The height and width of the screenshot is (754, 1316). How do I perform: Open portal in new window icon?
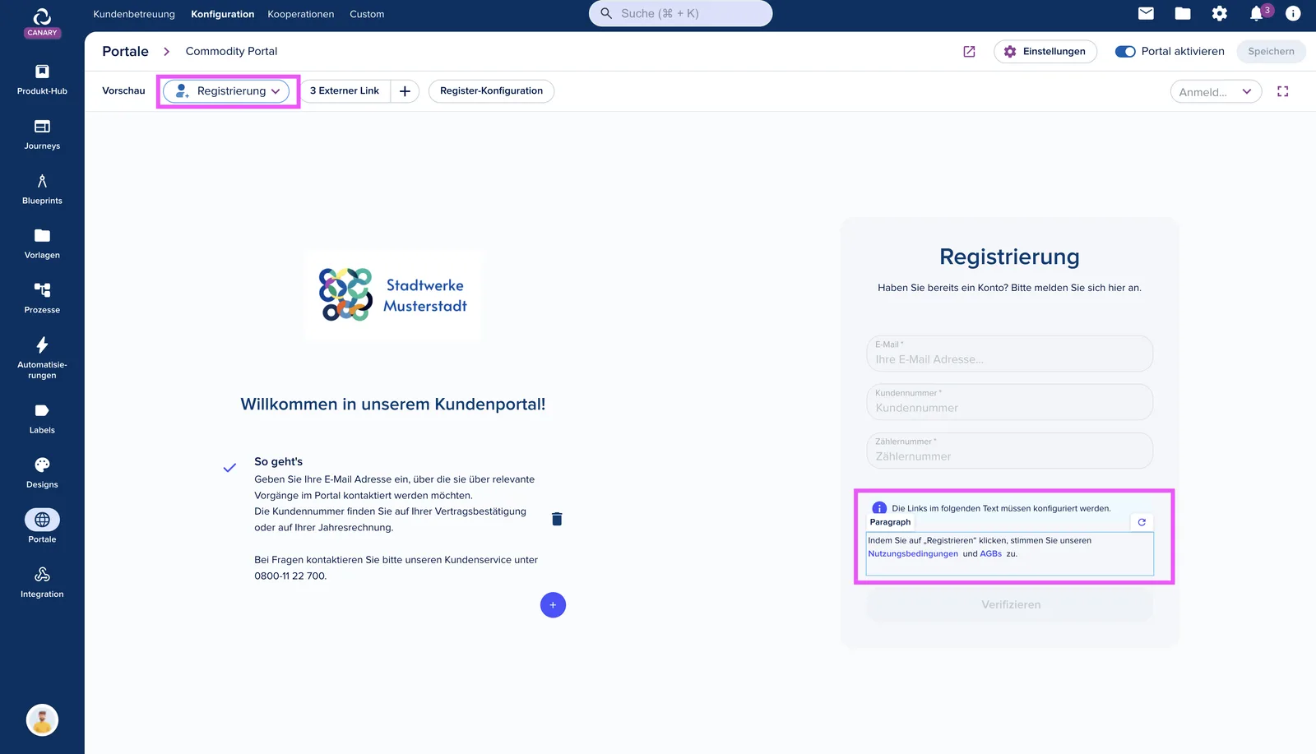coord(969,52)
